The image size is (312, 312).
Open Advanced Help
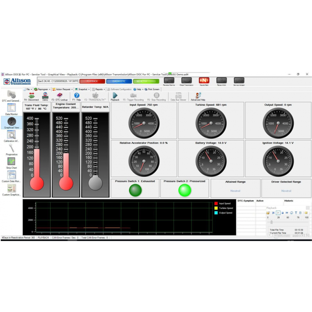click(x=198, y=96)
